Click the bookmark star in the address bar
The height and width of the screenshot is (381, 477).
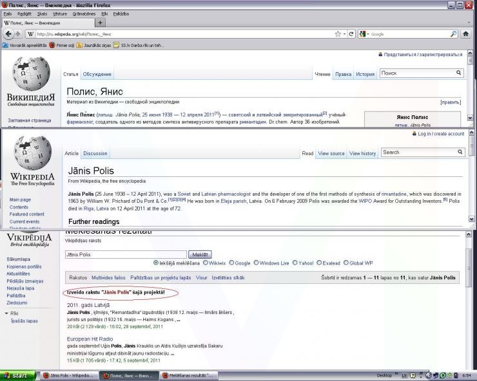tap(338, 34)
